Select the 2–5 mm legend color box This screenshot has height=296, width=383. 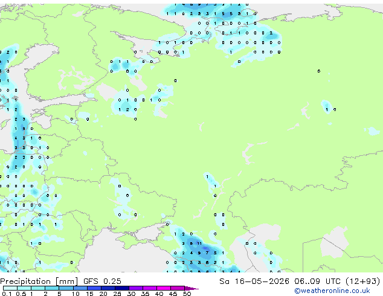[52, 288]
